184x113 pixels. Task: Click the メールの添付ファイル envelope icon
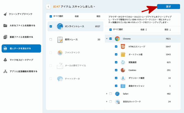click(x=60, y=66)
